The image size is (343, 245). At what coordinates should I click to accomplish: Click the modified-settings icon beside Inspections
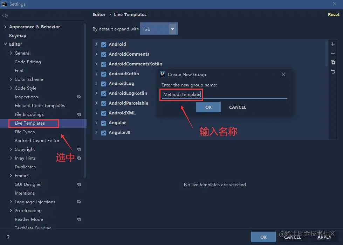click(x=78, y=97)
